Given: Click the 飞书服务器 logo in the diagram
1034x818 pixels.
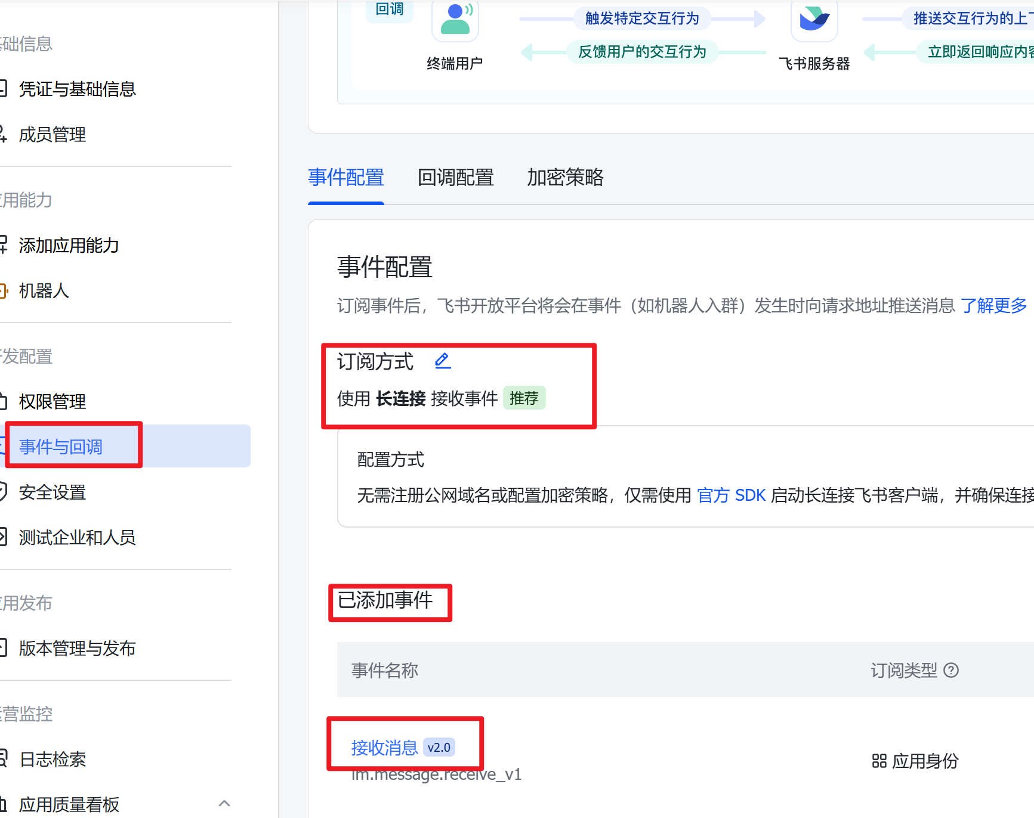Looking at the screenshot, I should coord(814,21).
